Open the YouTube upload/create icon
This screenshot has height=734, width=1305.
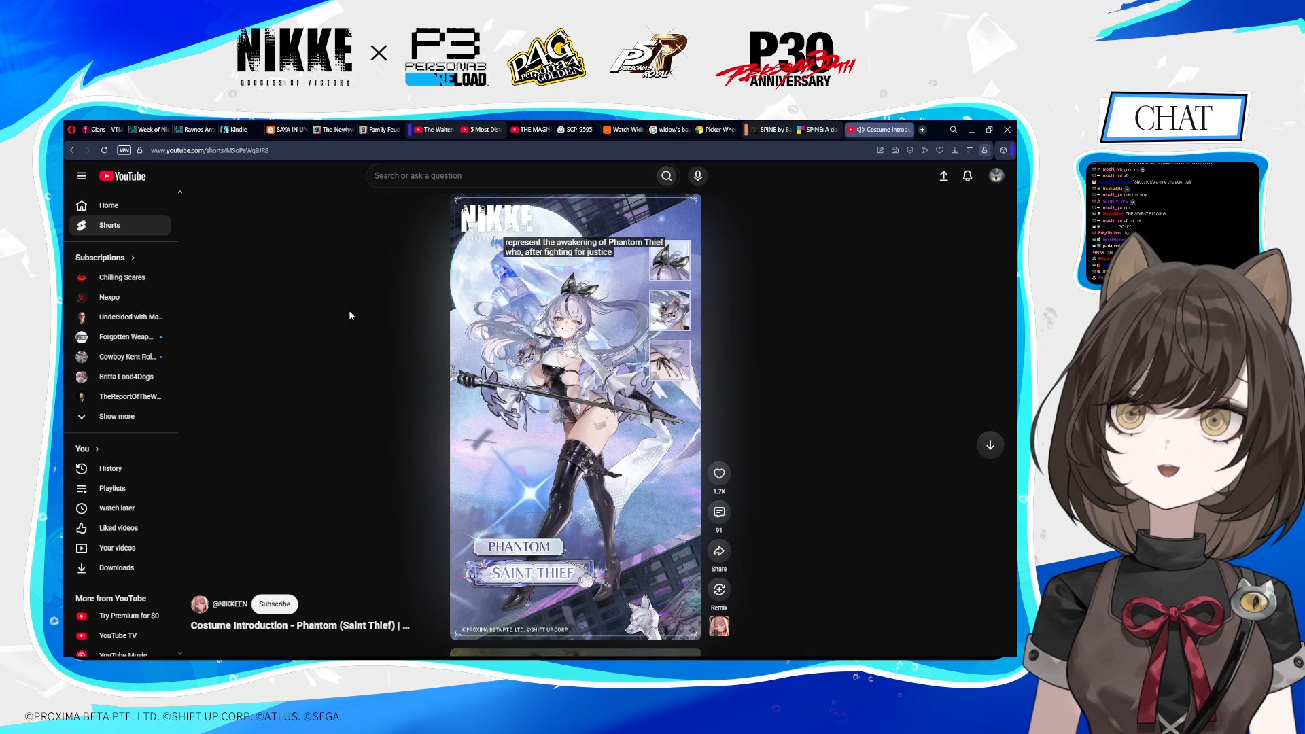[943, 176]
